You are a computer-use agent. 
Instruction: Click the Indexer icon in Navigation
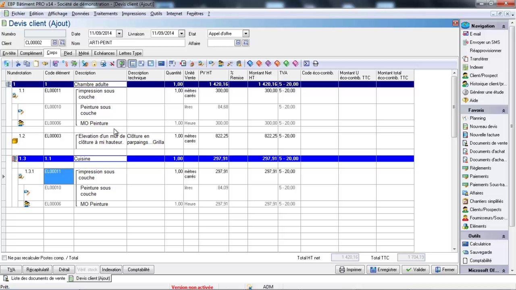point(466,67)
